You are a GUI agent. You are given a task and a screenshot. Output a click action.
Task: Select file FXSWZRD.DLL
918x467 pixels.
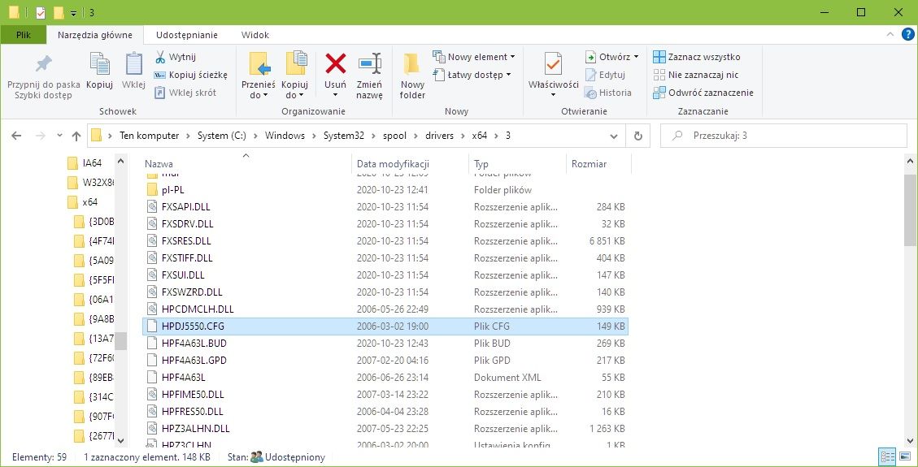pyautogui.click(x=385, y=292)
